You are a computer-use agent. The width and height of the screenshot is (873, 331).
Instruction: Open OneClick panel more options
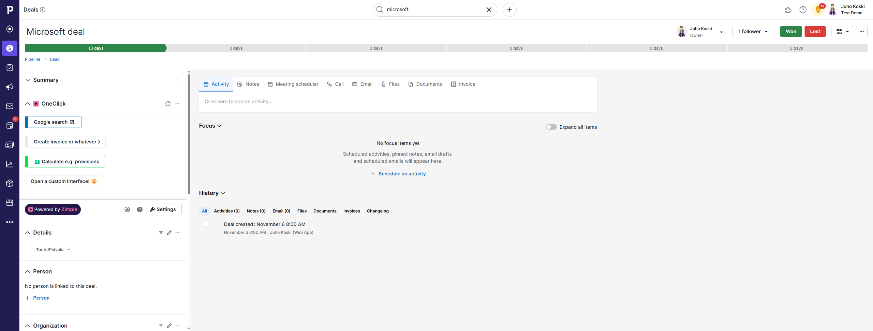(x=177, y=104)
